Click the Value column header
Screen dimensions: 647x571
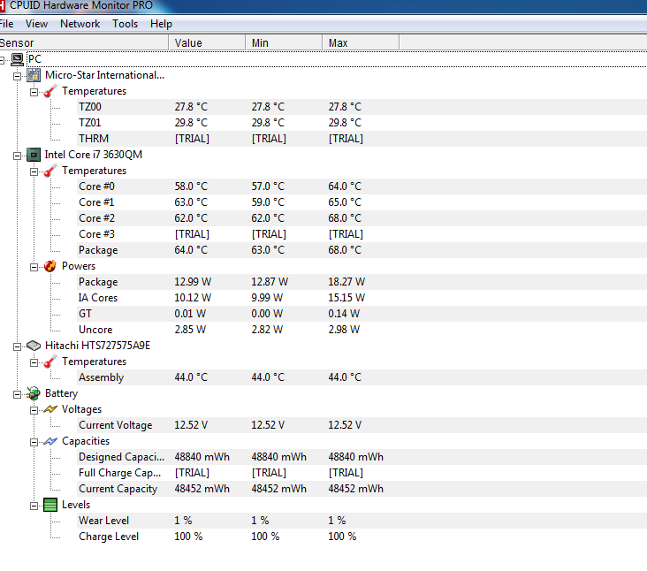pos(207,43)
